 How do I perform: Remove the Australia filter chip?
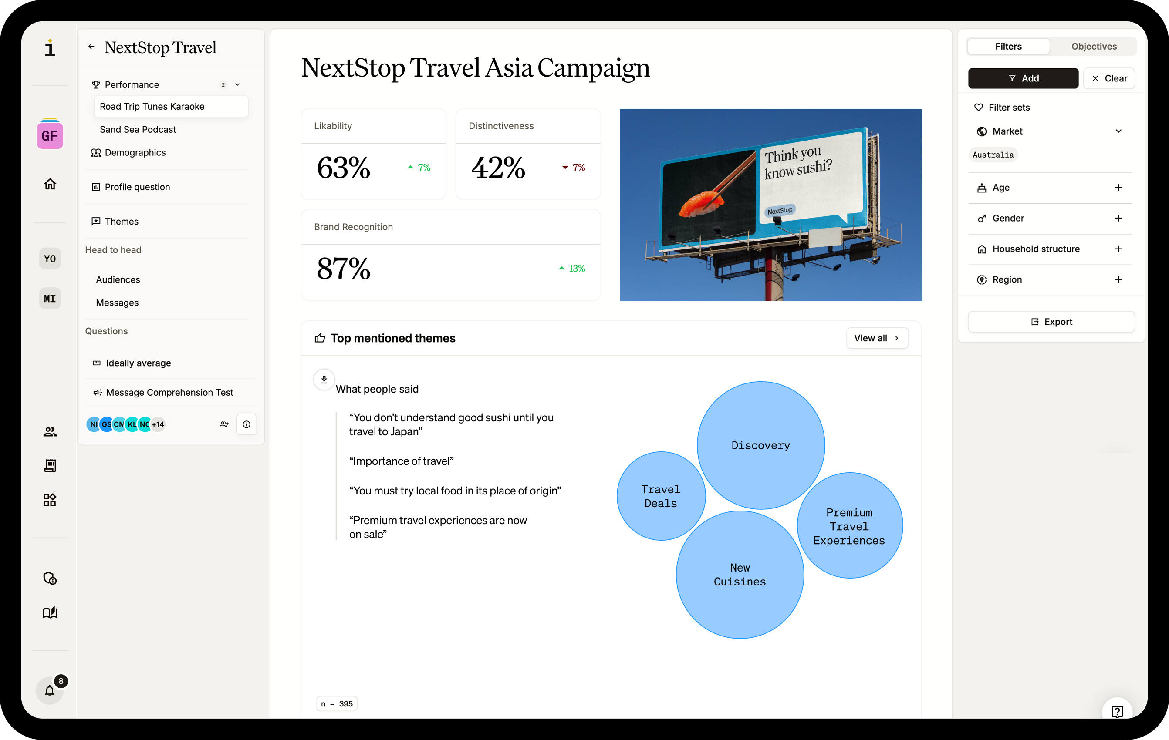pos(993,155)
